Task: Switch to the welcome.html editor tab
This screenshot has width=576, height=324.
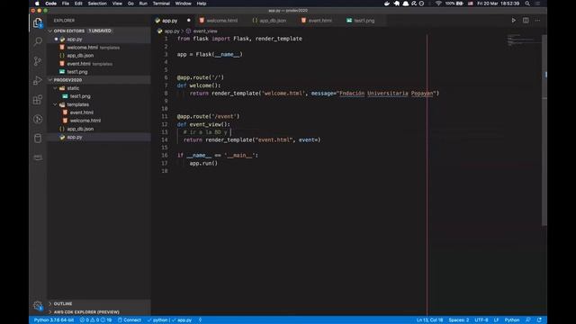Action: click(x=221, y=21)
